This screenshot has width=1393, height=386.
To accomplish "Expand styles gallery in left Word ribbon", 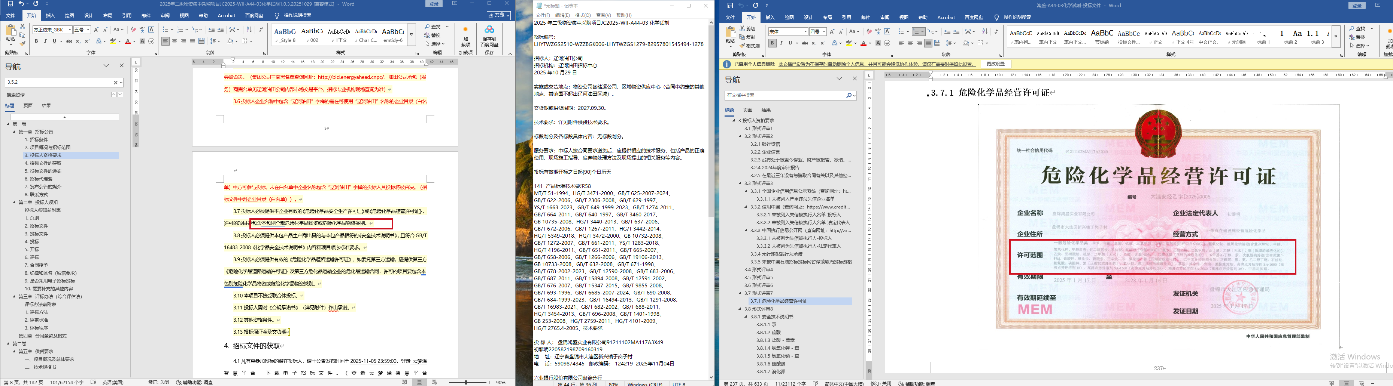I will coord(412,35).
